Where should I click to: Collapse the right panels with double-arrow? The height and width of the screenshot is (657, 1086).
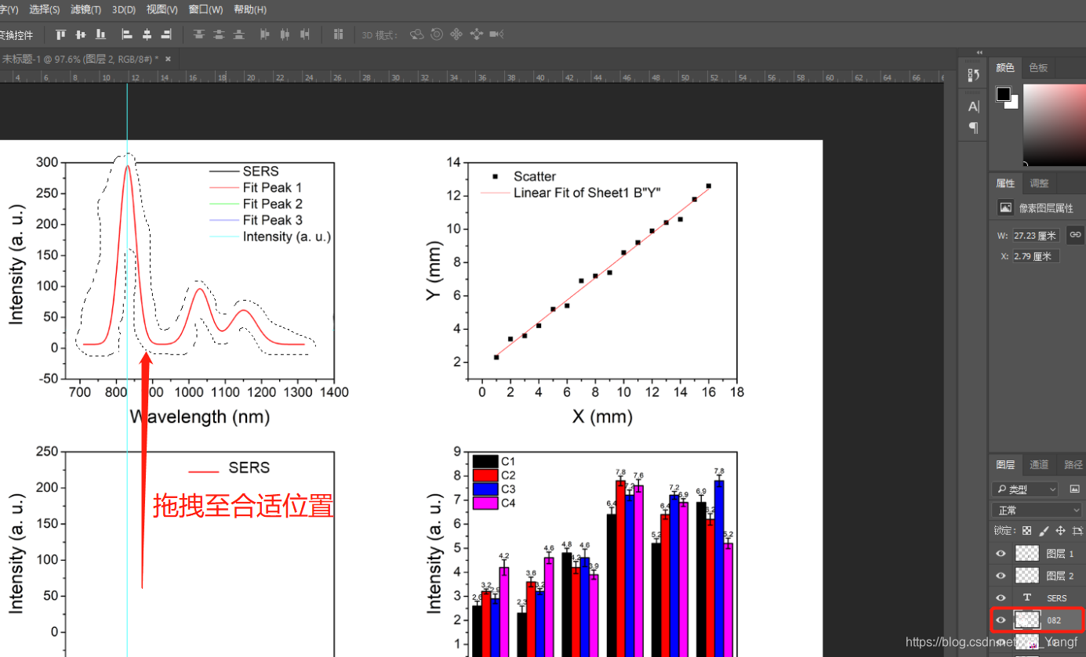point(979,52)
